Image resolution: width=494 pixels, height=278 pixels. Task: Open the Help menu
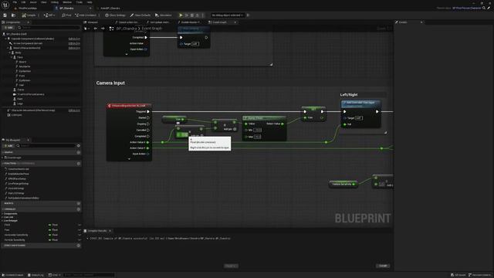click(90, 2)
